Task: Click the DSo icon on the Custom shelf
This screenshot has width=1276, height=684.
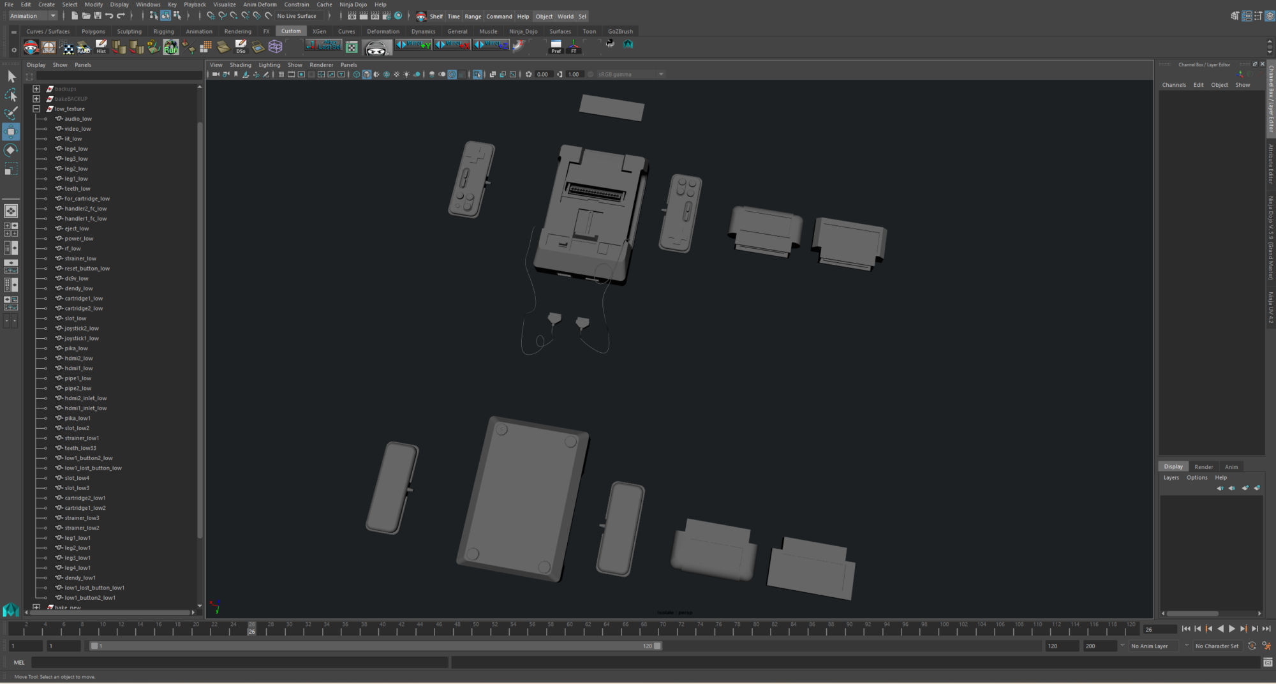Action: [241, 47]
